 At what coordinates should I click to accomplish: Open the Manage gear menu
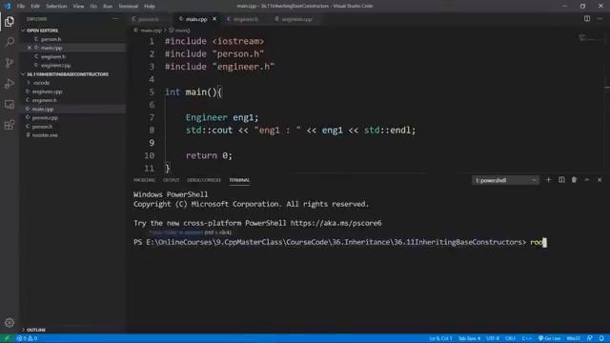(x=10, y=323)
